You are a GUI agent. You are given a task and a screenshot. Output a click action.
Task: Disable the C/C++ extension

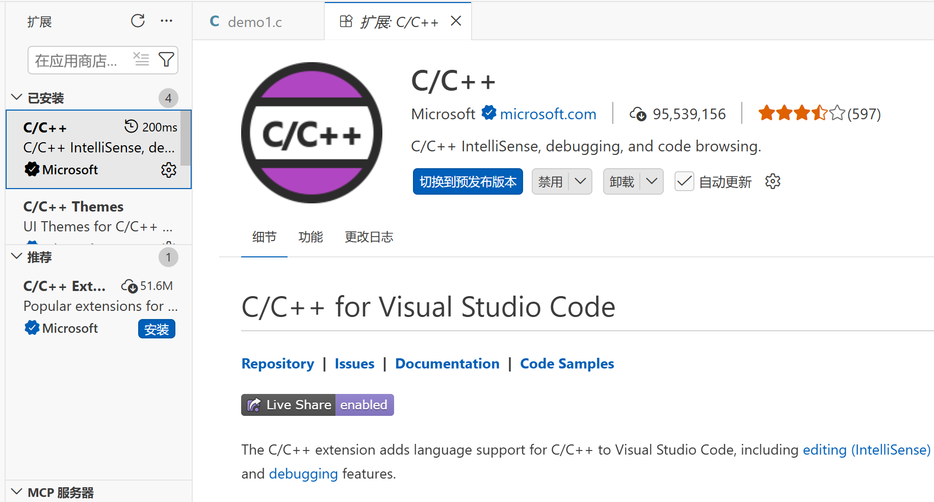point(551,181)
